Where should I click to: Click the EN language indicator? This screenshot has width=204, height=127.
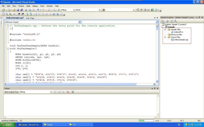179,125
